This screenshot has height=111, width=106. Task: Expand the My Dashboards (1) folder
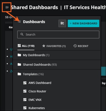(57, 55)
